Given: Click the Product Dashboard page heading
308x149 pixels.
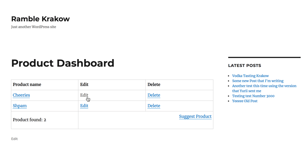Looking at the screenshot, I should click(63, 63).
